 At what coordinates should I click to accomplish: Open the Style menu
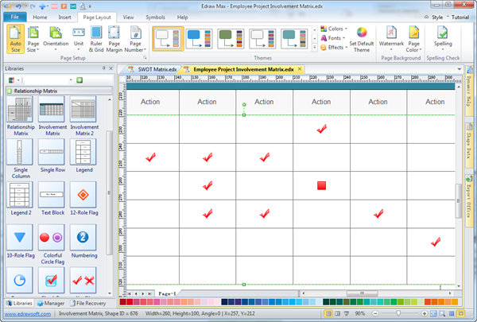tap(436, 17)
